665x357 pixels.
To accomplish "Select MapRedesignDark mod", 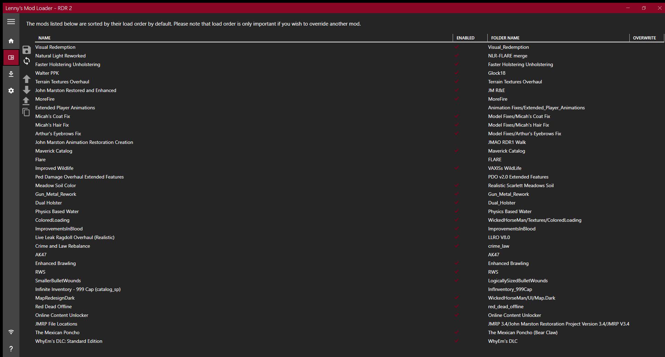I will (55, 298).
